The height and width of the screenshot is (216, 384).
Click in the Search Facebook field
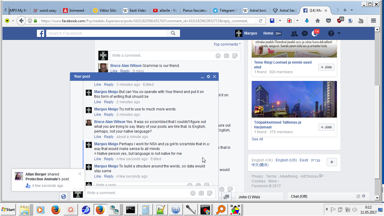[106, 33]
